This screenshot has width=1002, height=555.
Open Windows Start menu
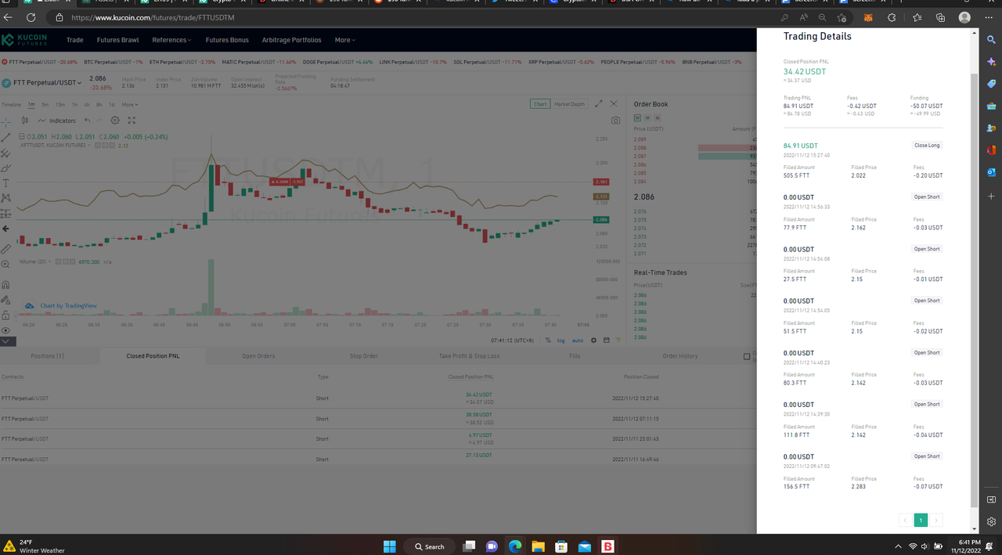(389, 546)
